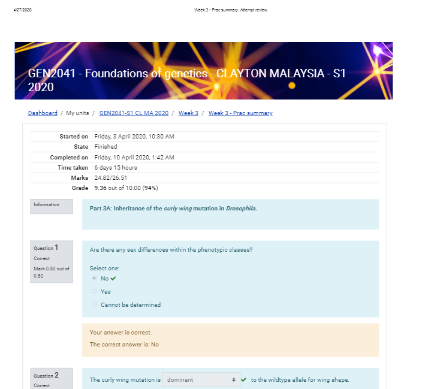Click the 'Select one:' prompt text
The height and width of the screenshot is (389, 428).
pos(104,269)
